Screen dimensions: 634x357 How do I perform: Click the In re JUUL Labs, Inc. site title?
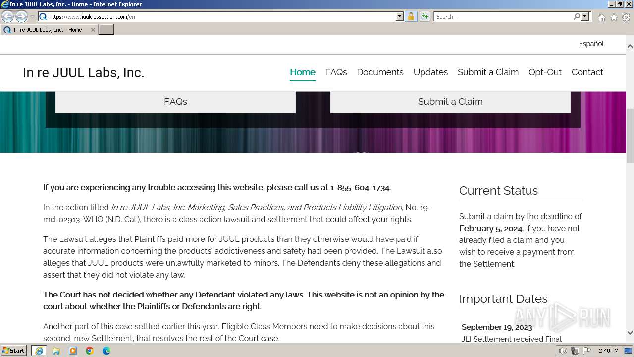click(x=83, y=73)
